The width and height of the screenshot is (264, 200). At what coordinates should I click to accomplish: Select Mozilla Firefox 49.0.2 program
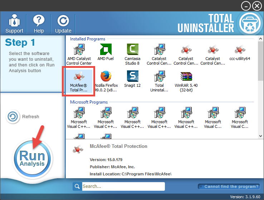click(x=106, y=81)
